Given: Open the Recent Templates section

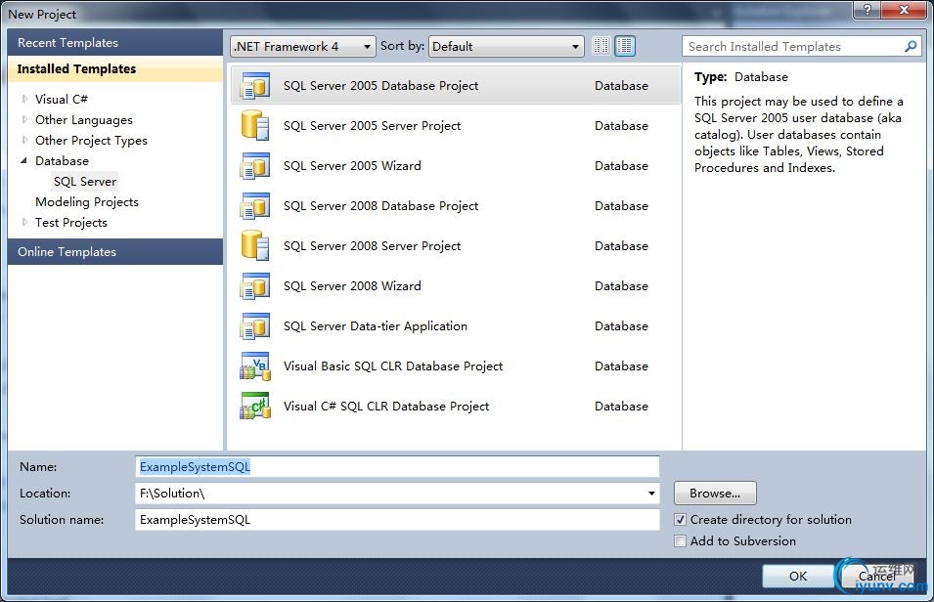Looking at the screenshot, I should pyautogui.click(x=115, y=43).
